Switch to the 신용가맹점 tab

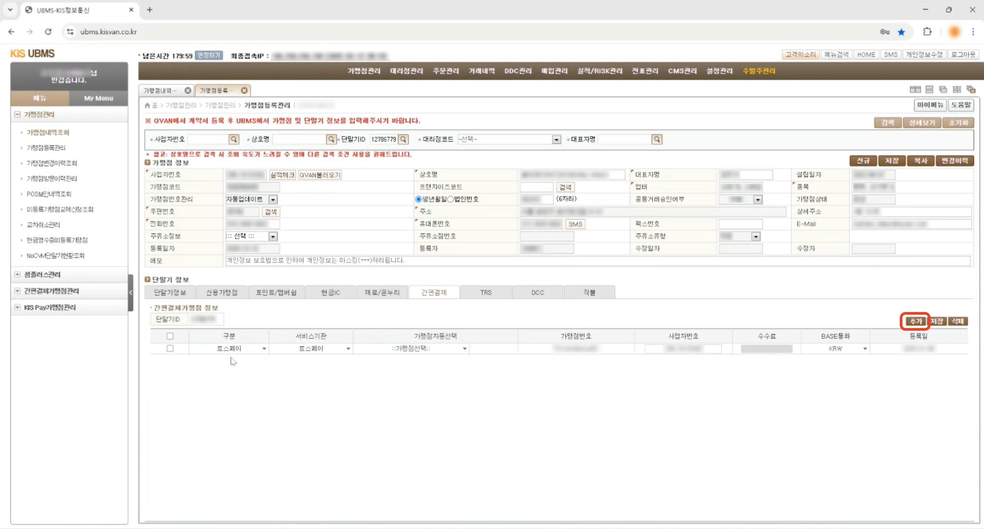[x=221, y=292]
